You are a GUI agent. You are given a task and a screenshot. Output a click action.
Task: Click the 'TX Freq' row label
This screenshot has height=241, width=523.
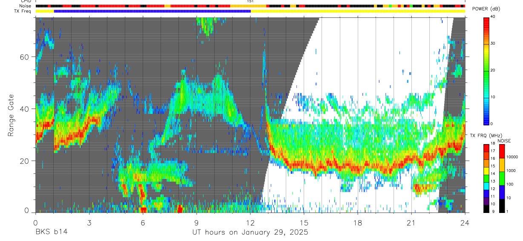pyautogui.click(x=23, y=11)
